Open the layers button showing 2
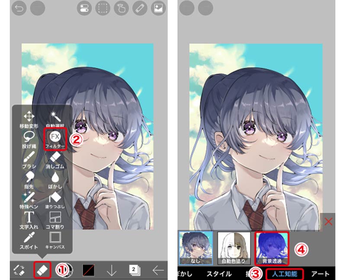 tap(135, 270)
